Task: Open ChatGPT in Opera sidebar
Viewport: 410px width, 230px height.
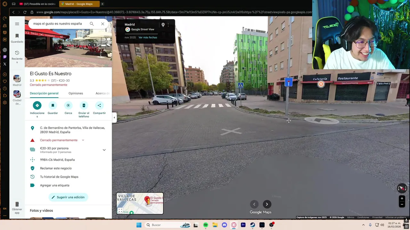Action: pos(5,50)
